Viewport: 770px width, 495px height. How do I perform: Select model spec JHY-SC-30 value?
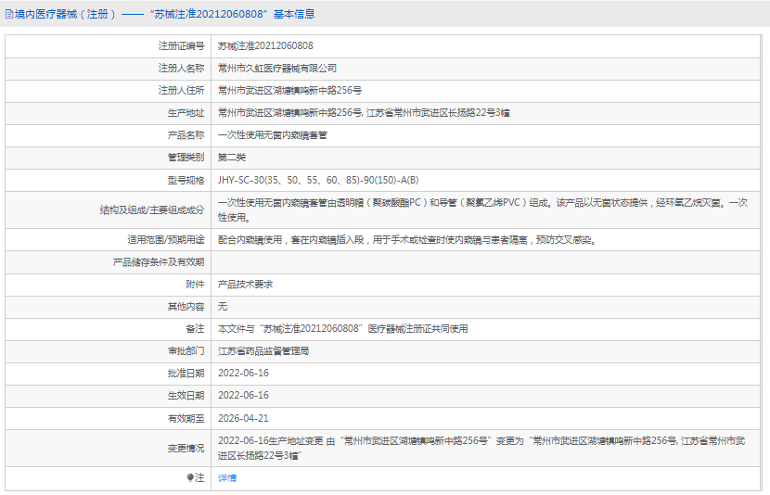click(x=318, y=180)
